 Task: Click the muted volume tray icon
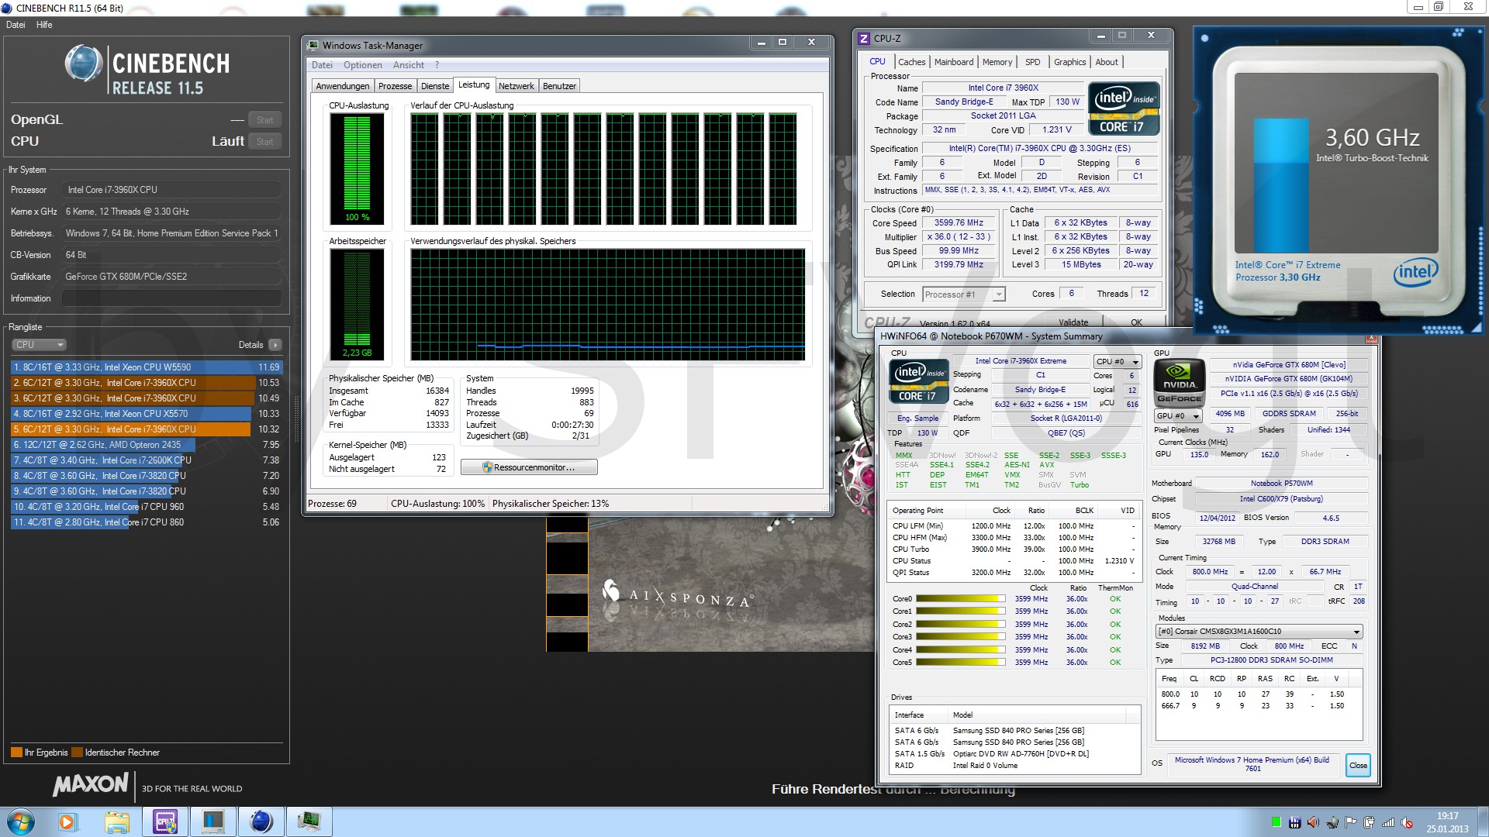click(x=1407, y=822)
